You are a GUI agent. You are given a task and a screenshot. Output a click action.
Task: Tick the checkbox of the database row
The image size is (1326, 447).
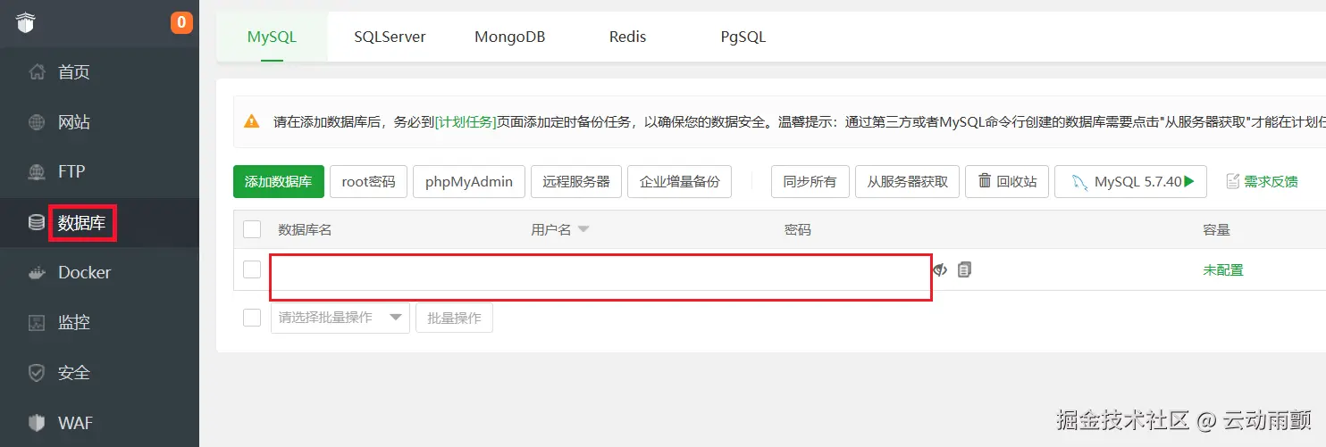pyautogui.click(x=252, y=269)
